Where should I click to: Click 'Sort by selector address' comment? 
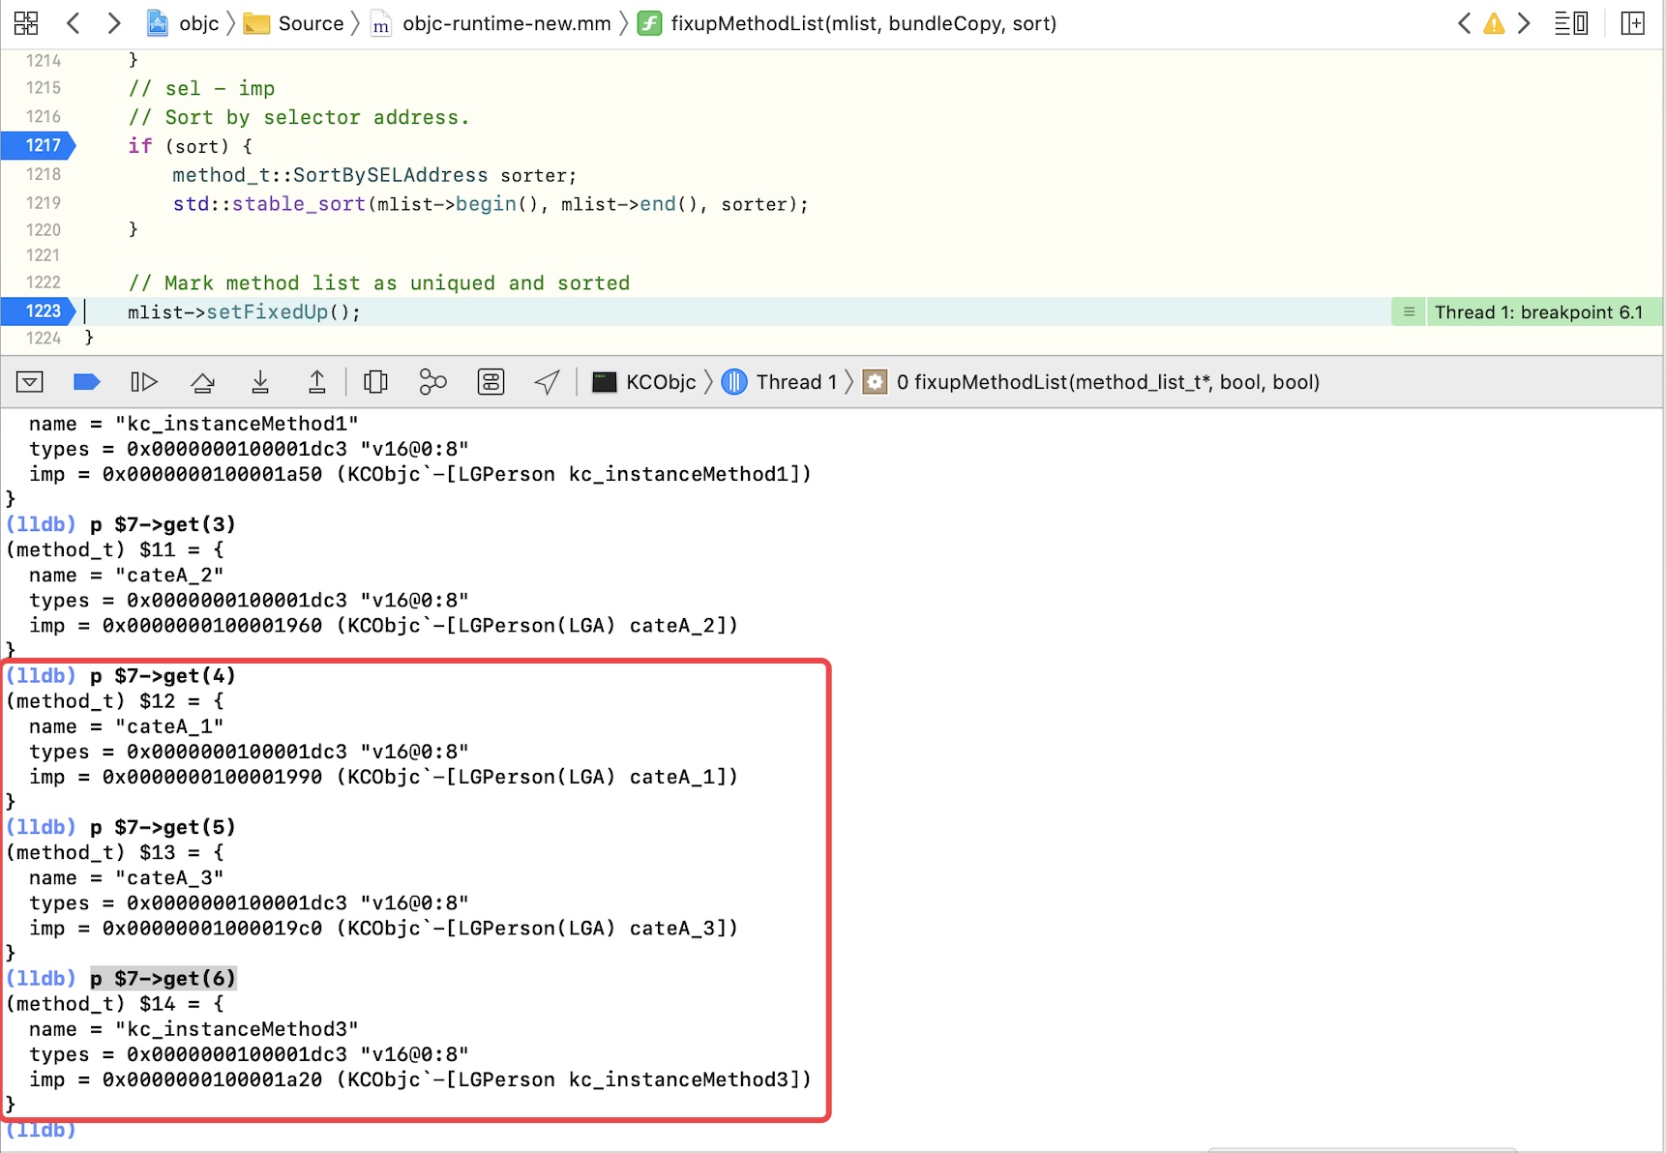299,117
